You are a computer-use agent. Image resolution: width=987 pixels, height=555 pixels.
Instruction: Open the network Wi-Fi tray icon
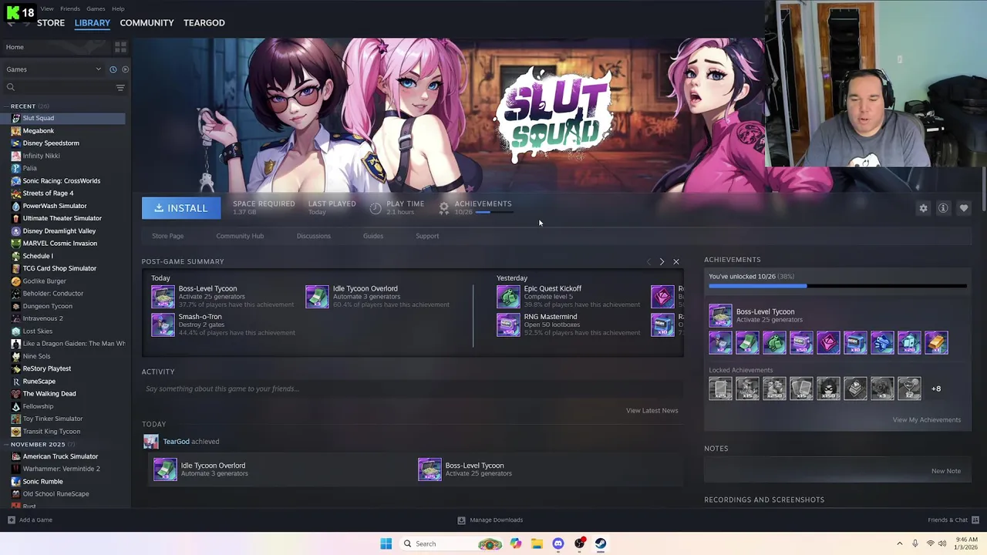tap(931, 543)
